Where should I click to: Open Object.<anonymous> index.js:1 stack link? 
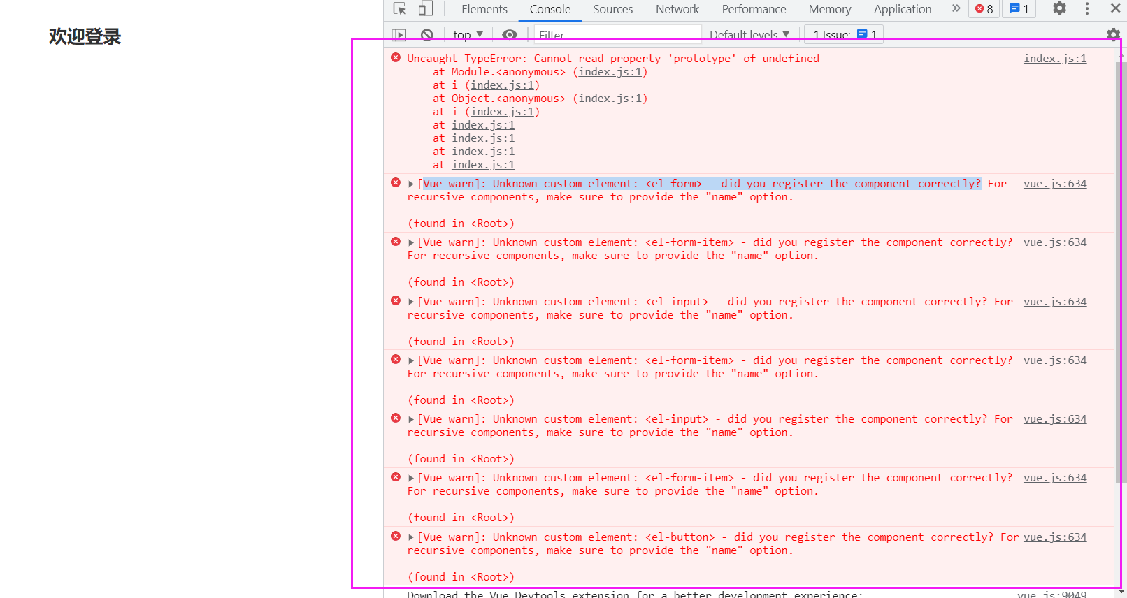click(x=610, y=99)
